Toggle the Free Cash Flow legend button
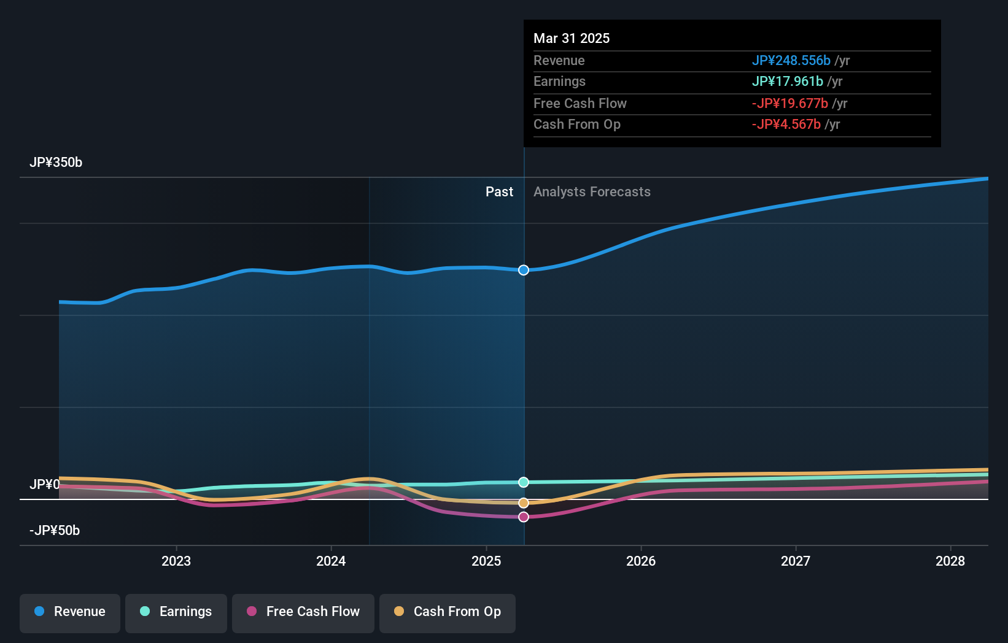1008x643 pixels. [303, 613]
